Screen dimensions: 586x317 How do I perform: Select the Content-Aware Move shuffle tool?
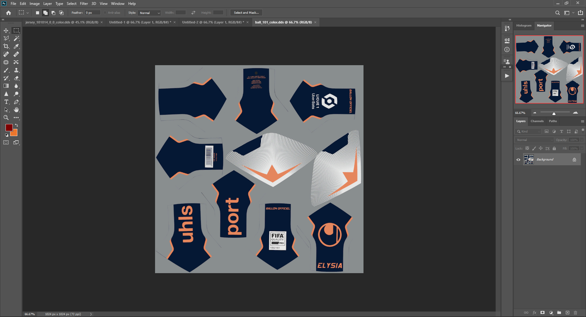pyautogui.click(x=16, y=62)
